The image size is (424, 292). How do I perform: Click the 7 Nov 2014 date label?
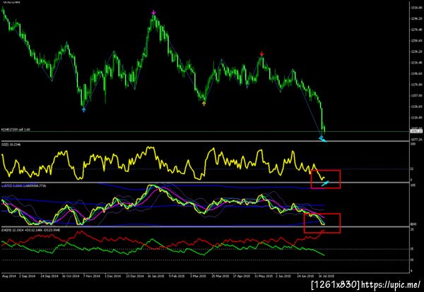[x=92, y=276]
